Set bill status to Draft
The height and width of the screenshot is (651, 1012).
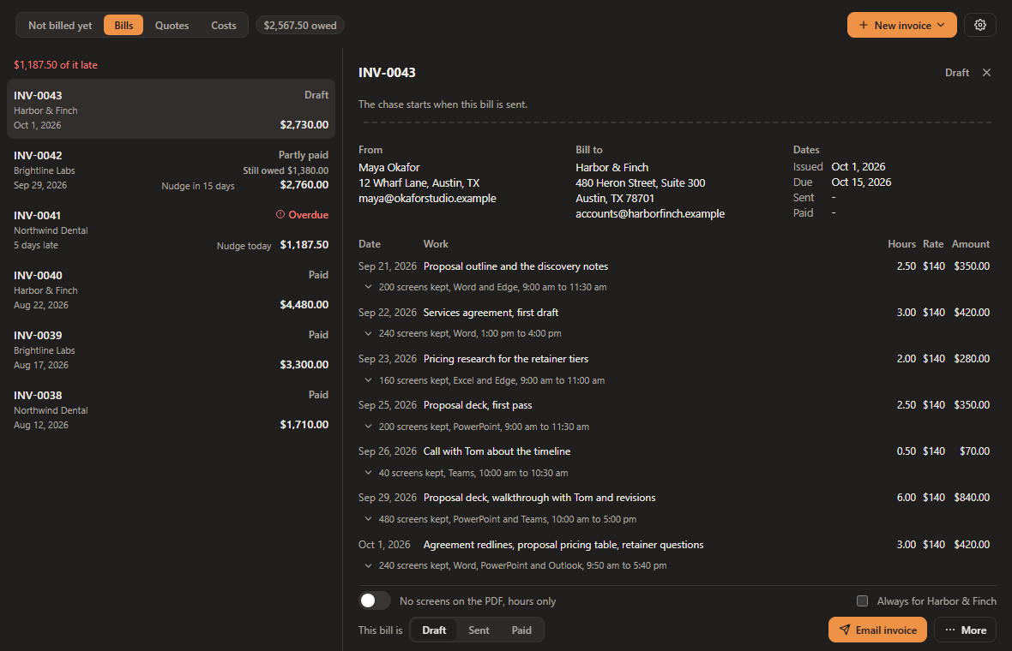coord(434,630)
